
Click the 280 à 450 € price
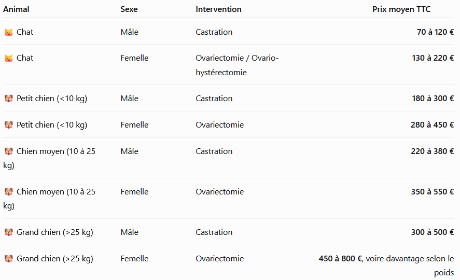point(433,125)
